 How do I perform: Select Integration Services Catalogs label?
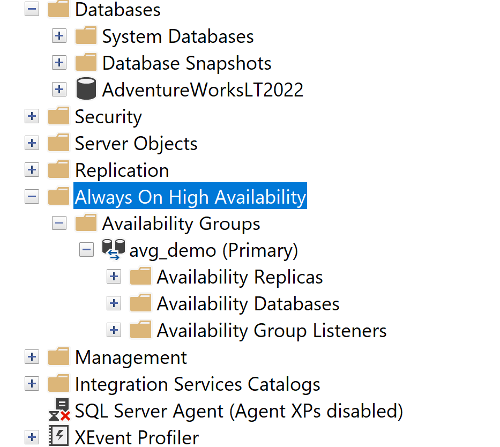click(198, 384)
